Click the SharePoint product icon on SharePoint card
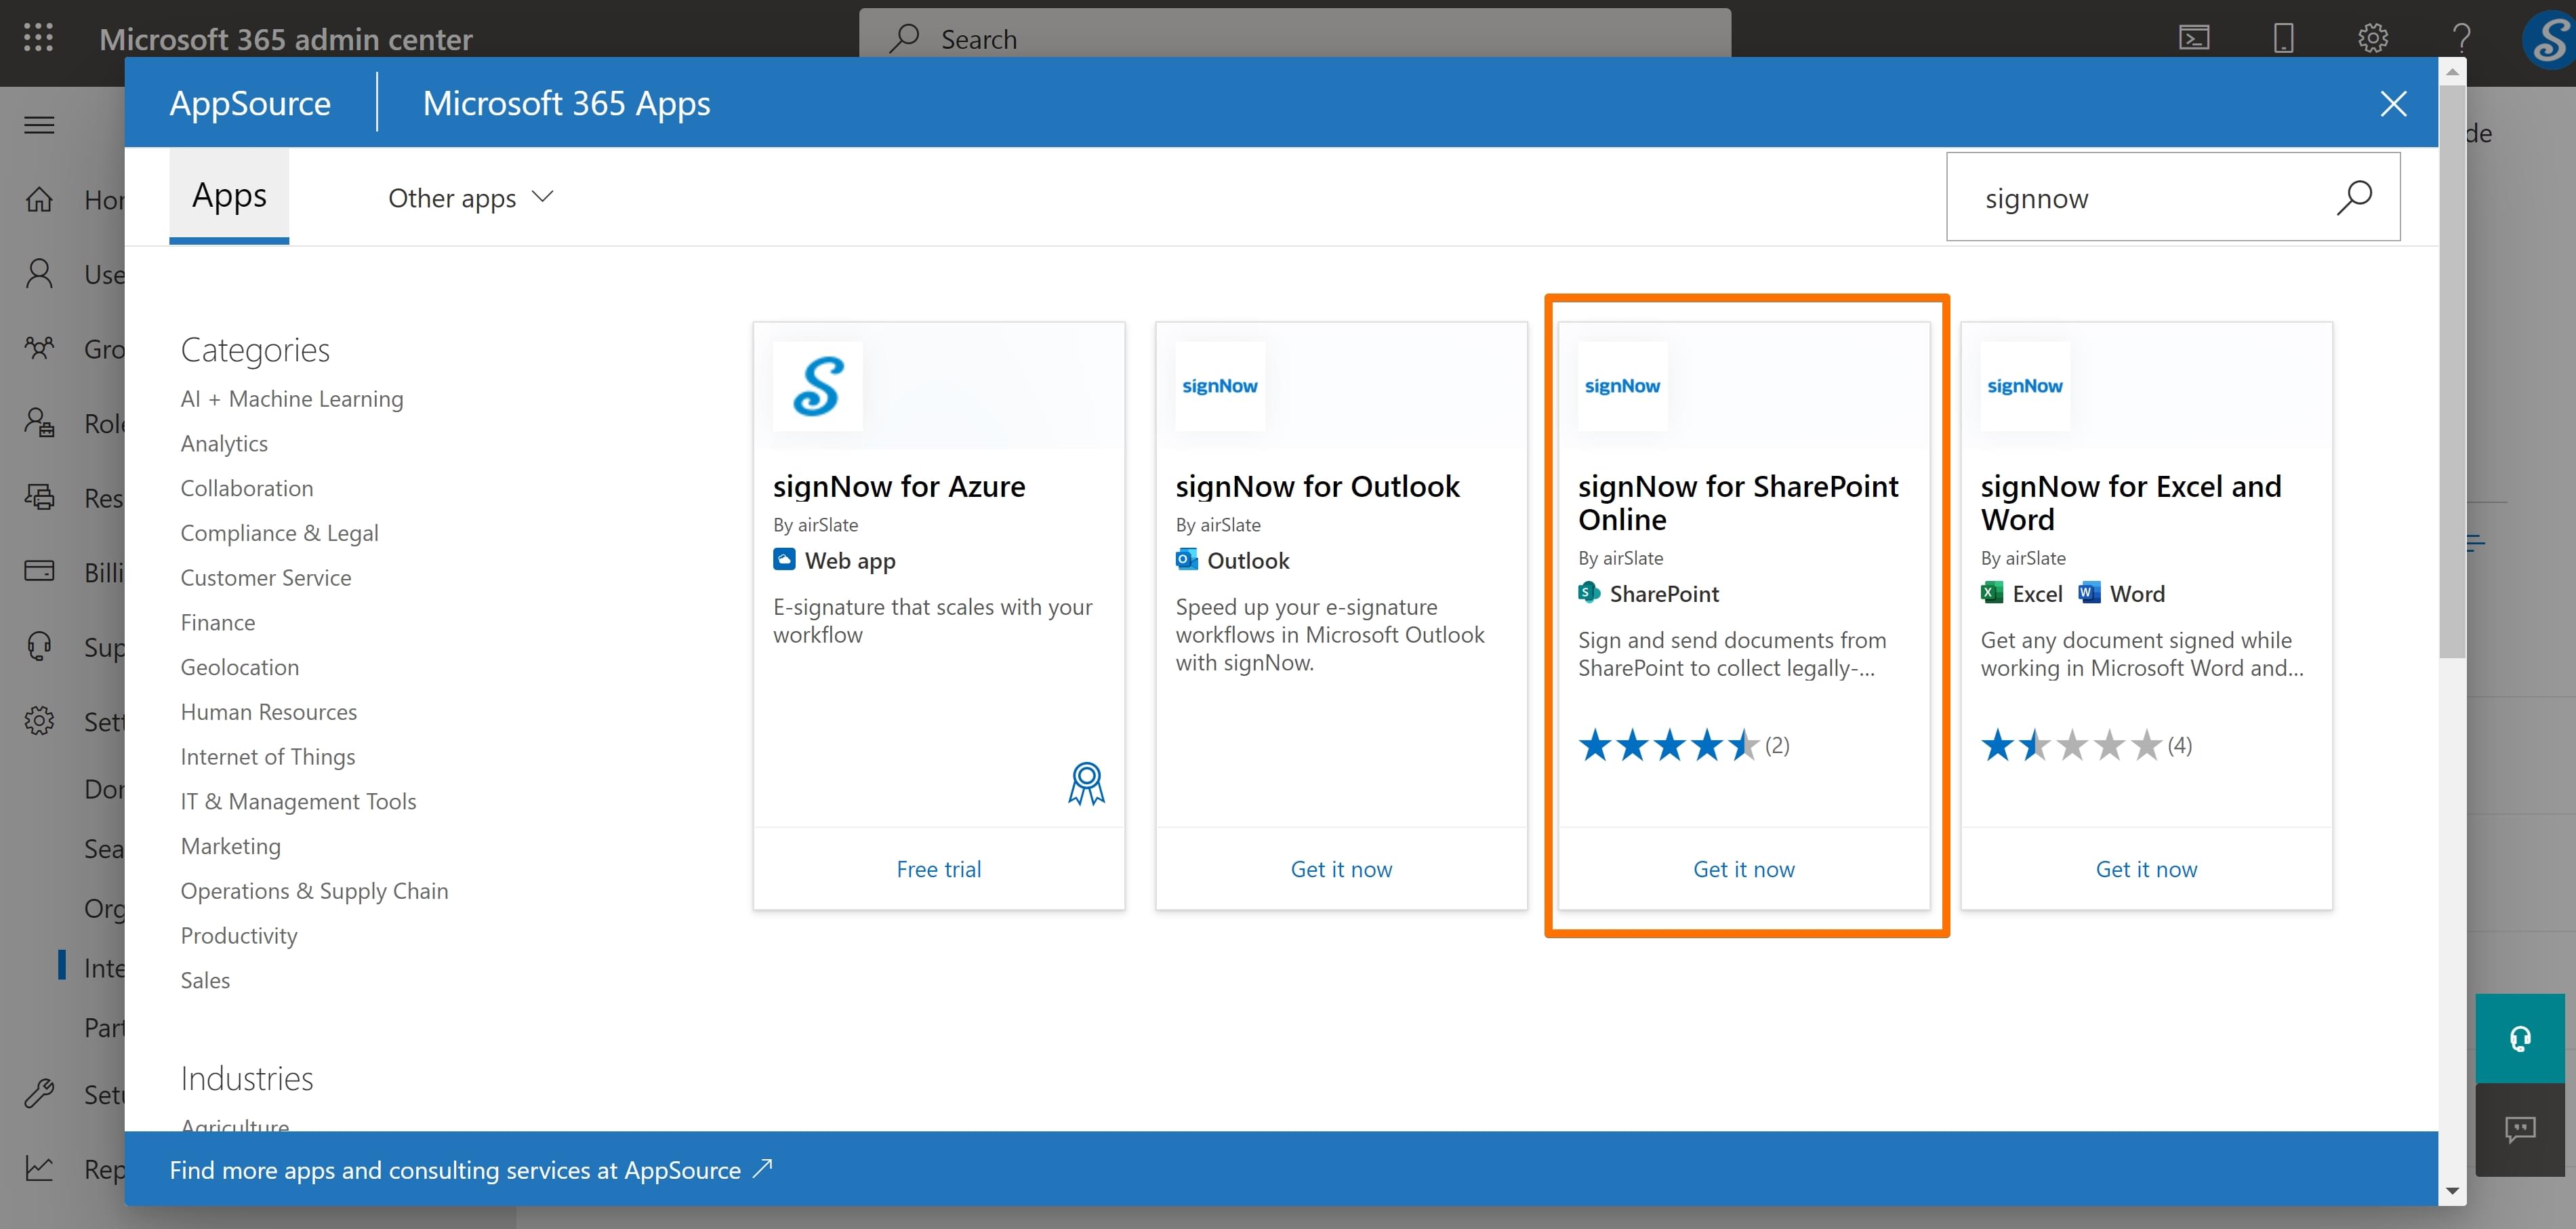 point(1589,593)
